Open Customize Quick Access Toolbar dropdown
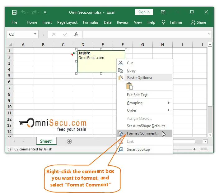The image size is (219, 193). [x=45, y=12]
